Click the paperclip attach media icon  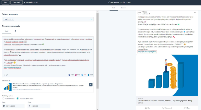tap(7, 75)
